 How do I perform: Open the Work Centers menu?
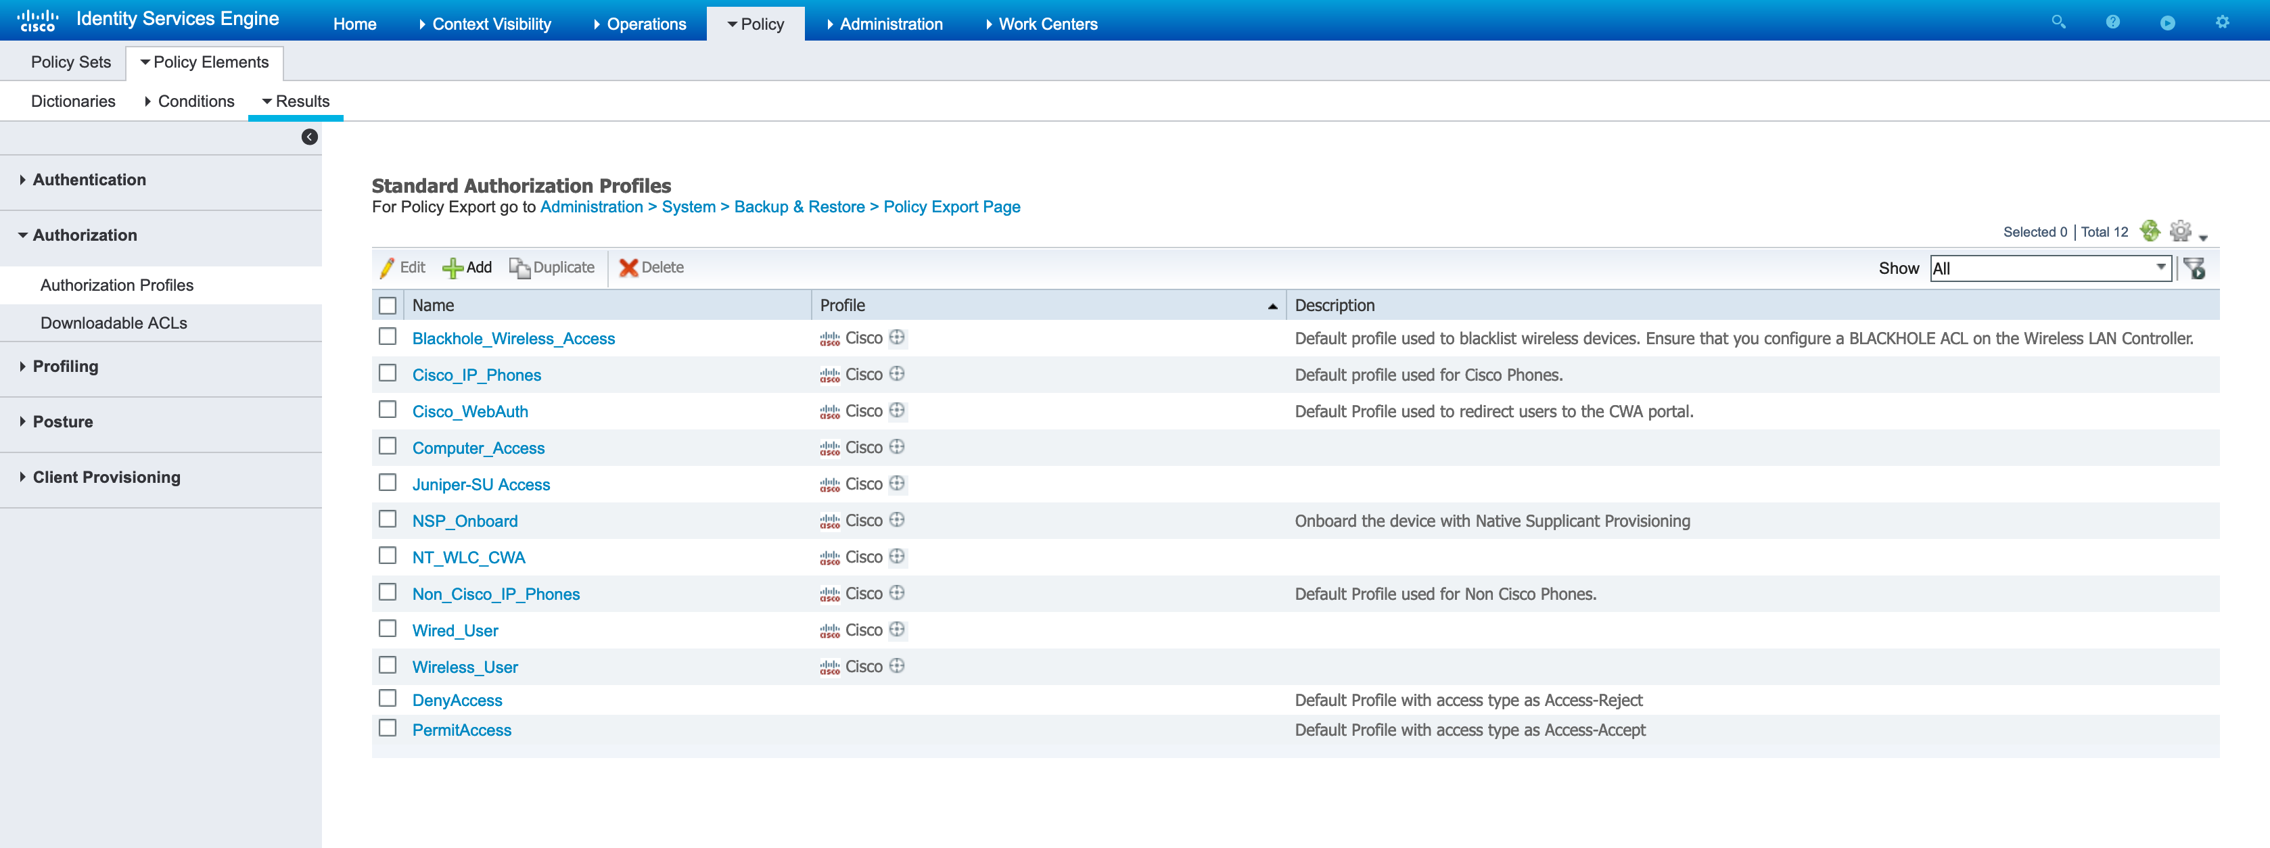[x=1041, y=24]
